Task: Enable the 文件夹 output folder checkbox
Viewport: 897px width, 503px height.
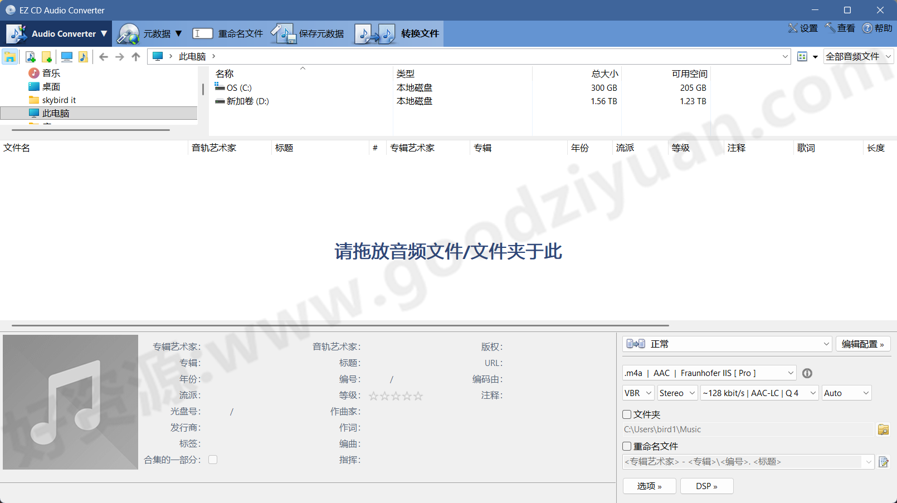Action: pos(627,414)
